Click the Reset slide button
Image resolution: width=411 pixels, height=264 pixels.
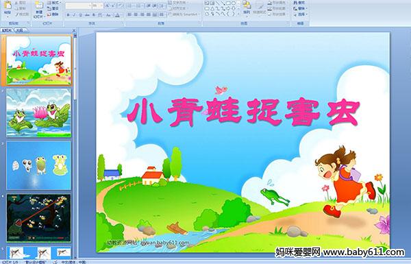[53, 9]
